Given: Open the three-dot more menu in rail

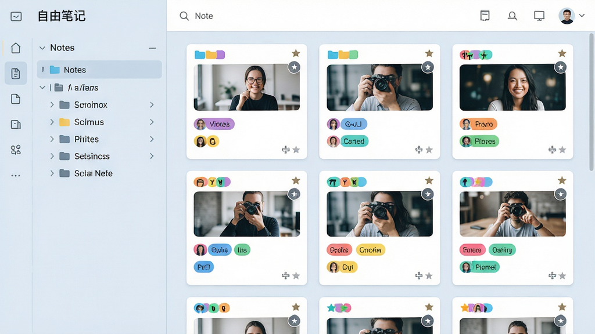Looking at the screenshot, I should (16, 175).
